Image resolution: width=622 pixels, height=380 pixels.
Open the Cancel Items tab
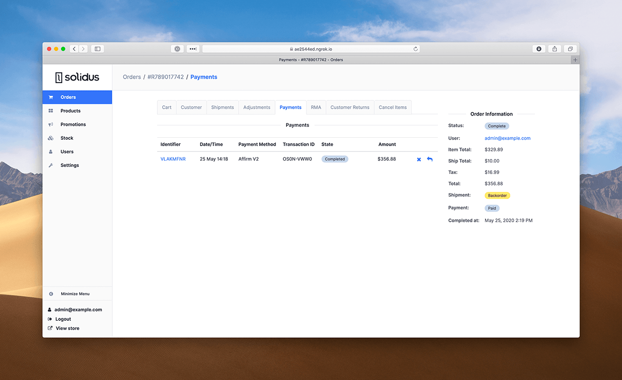point(393,107)
